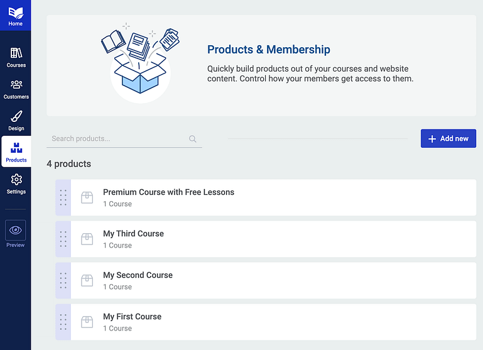Click drag handle of My First Course
Image resolution: width=483 pixels, height=350 pixels.
pyautogui.click(x=63, y=322)
